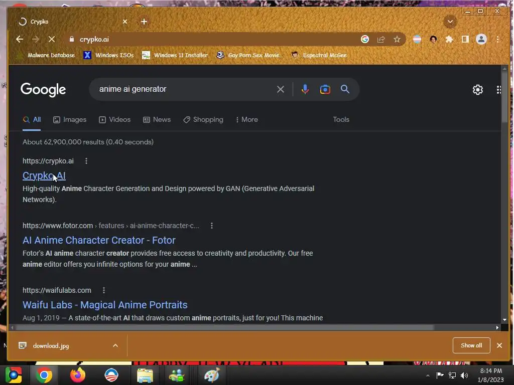Image resolution: width=514 pixels, height=385 pixels.
Task: Switch to Shopping results tab
Action: tap(203, 119)
